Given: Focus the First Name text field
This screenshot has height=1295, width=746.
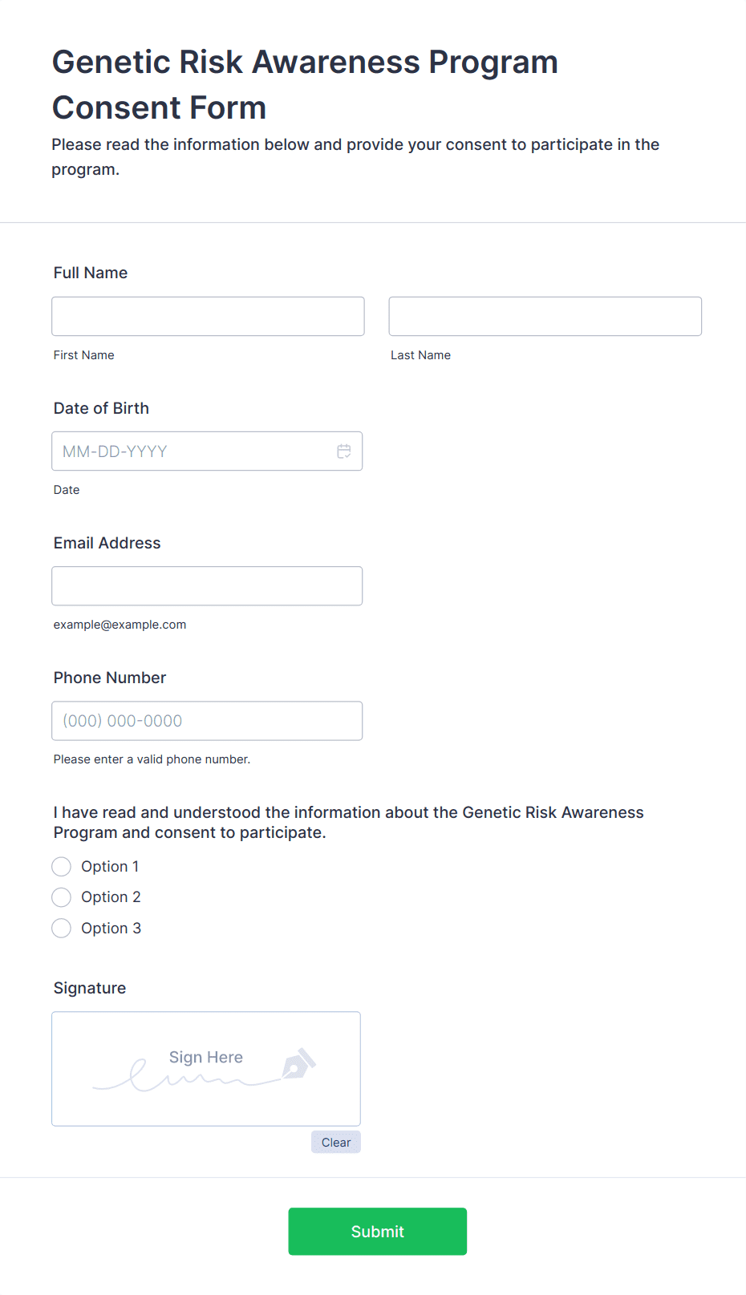Looking at the screenshot, I should tap(208, 317).
